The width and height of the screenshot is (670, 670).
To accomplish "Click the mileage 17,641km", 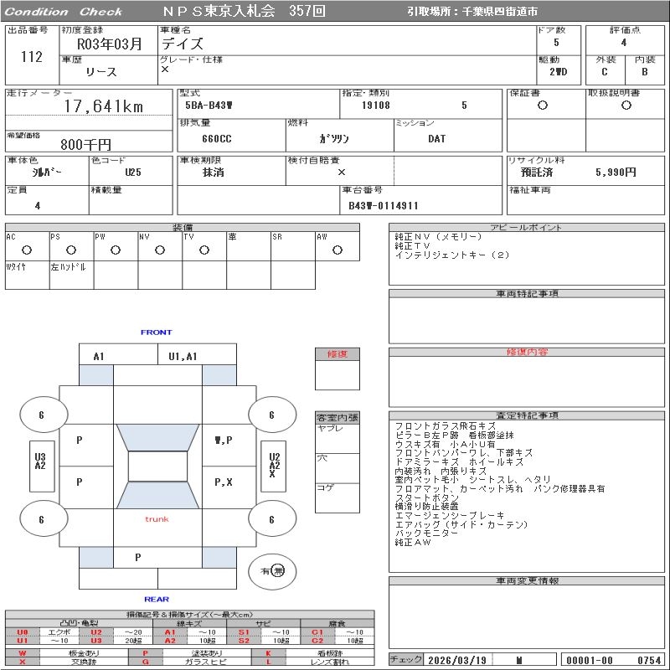I will (104, 106).
